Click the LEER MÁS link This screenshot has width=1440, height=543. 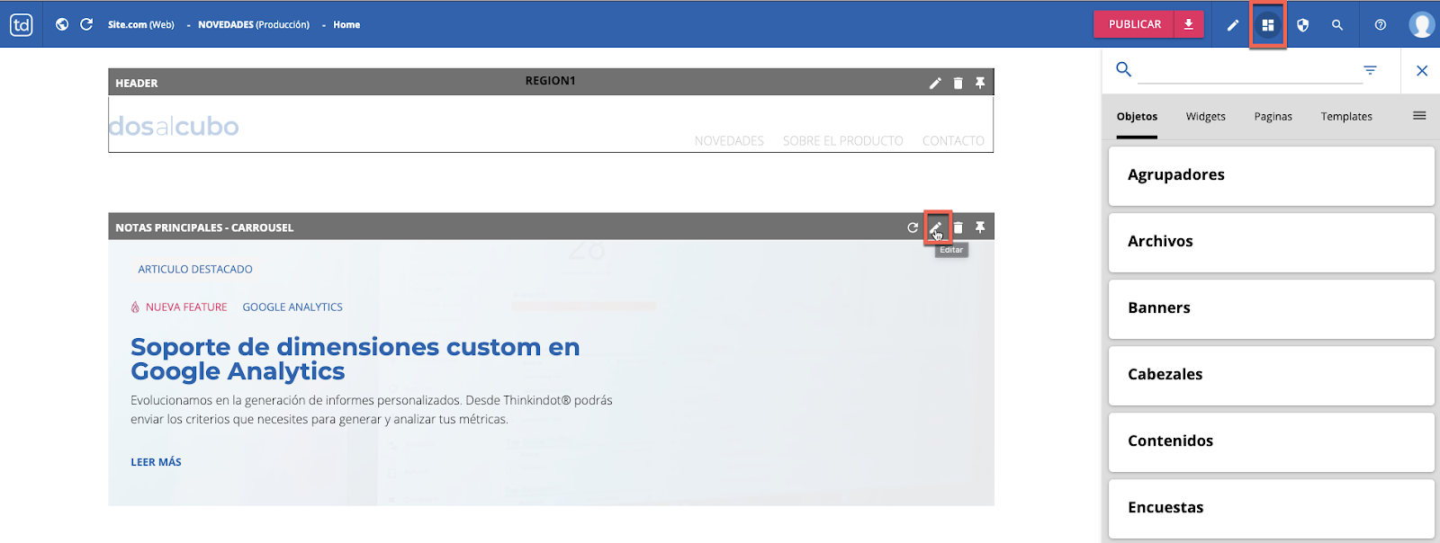(x=156, y=462)
